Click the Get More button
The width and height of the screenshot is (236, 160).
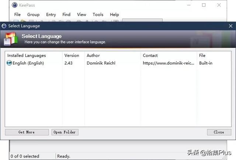click(x=27, y=132)
